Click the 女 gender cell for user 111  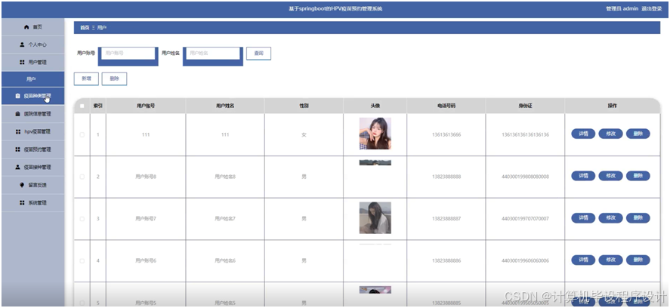tap(304, 134)
